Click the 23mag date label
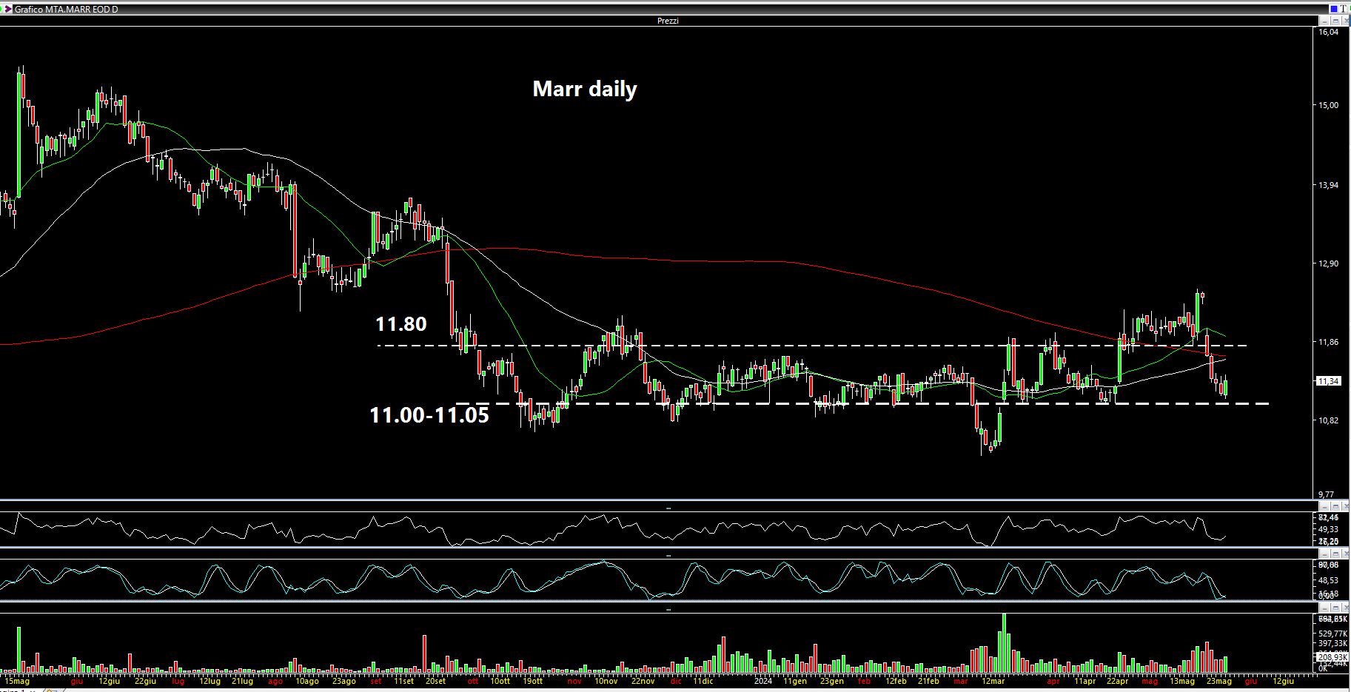Image resolution: width=1351 pixels, height=692 pixels. pos(1218,681)
